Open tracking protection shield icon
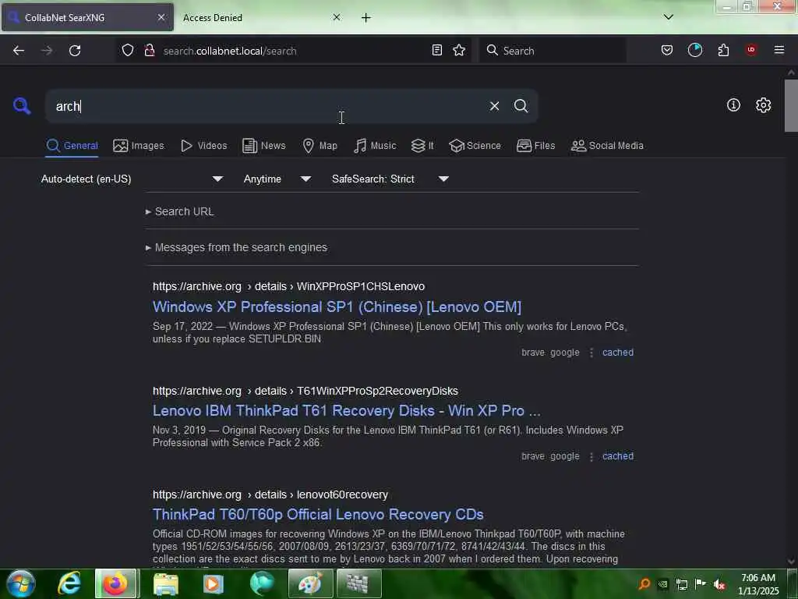This screenshot has height=599, width=798. [128, 51]
